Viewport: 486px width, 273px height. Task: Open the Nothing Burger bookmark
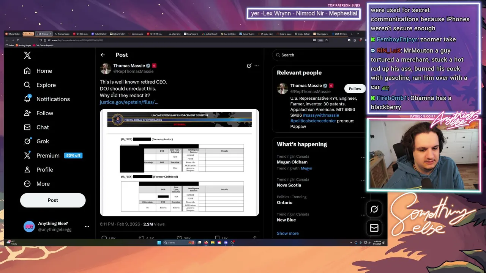point(24,45)
